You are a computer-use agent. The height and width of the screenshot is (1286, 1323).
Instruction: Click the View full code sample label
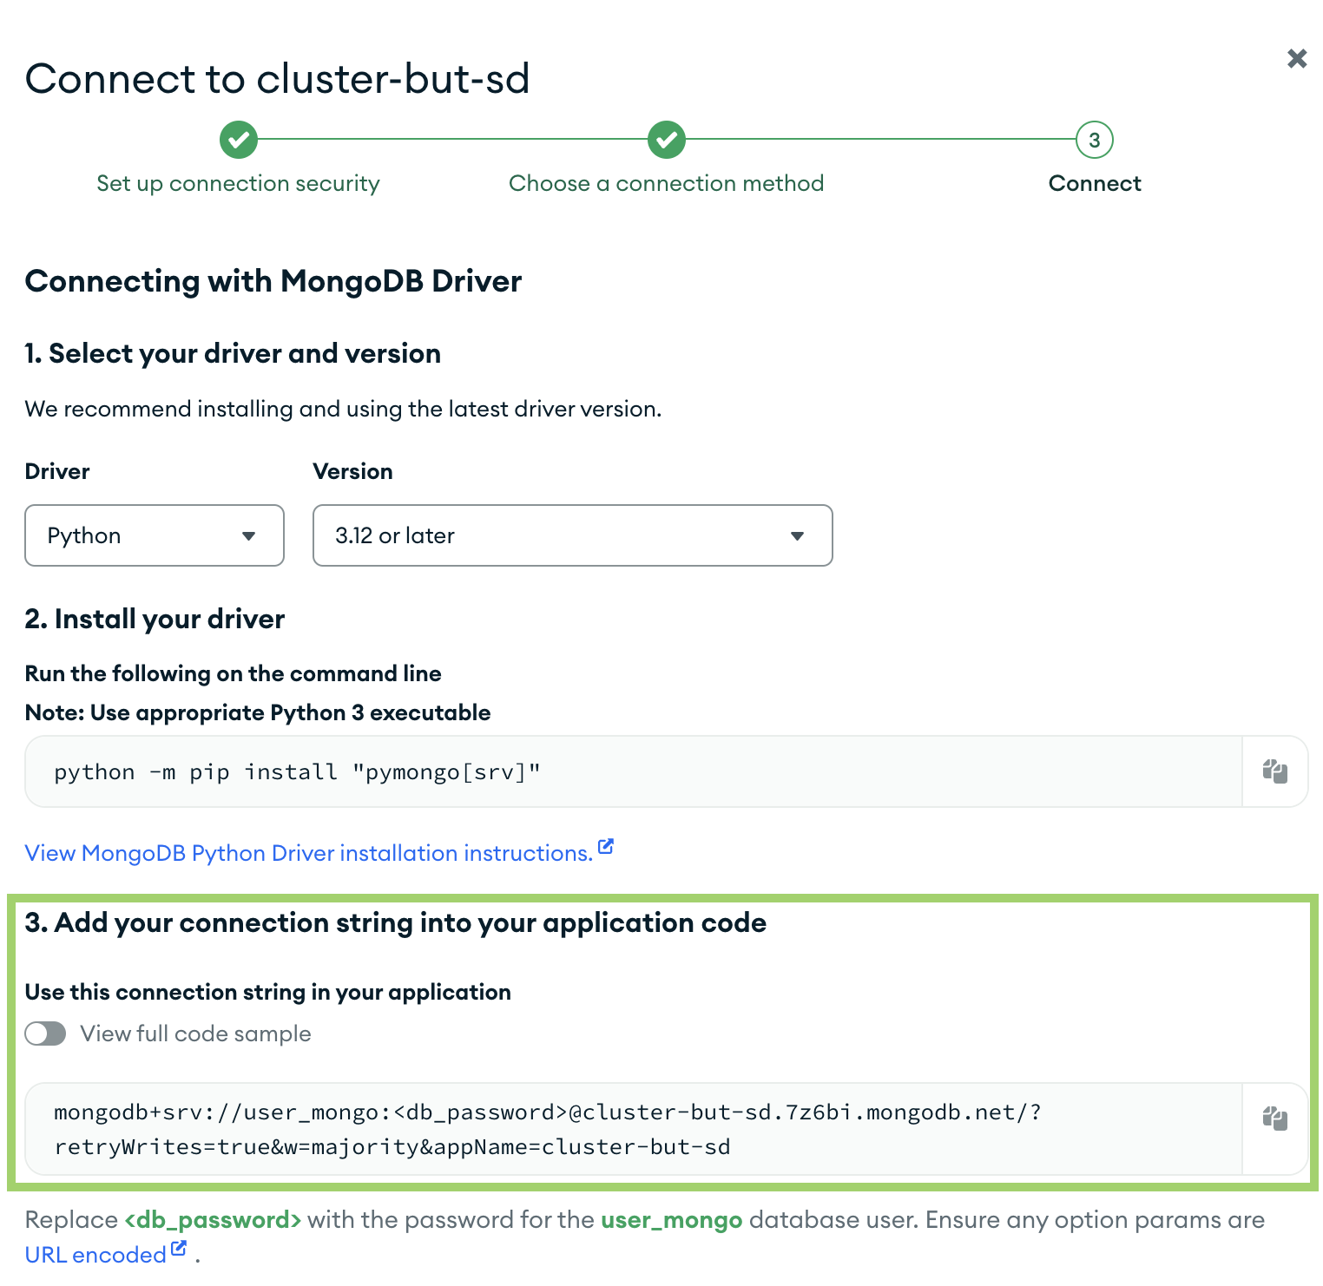(196, 1033)
